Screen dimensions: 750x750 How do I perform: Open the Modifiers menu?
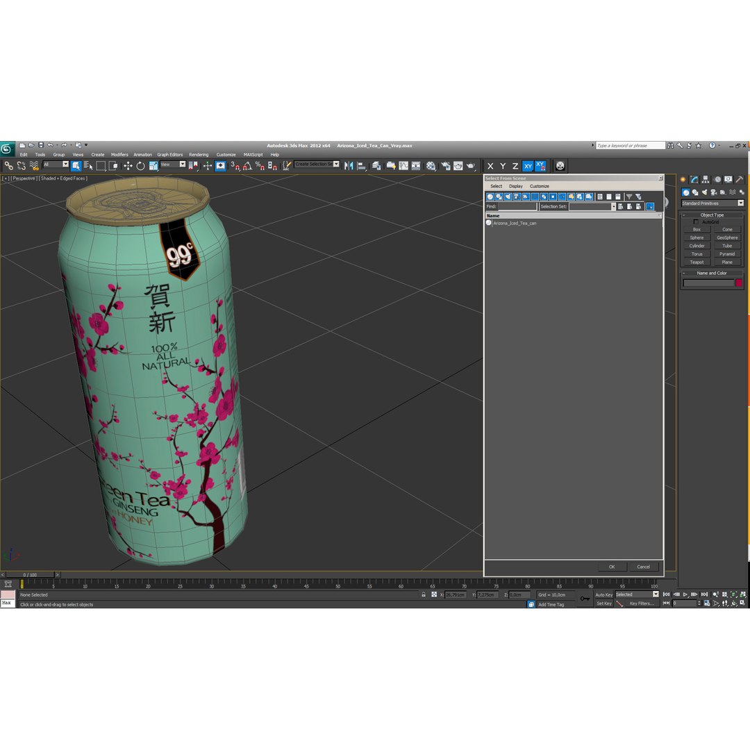[x=119, y=154]
